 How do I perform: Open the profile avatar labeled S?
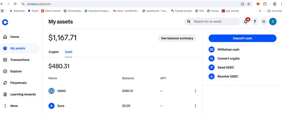(273, 21)
